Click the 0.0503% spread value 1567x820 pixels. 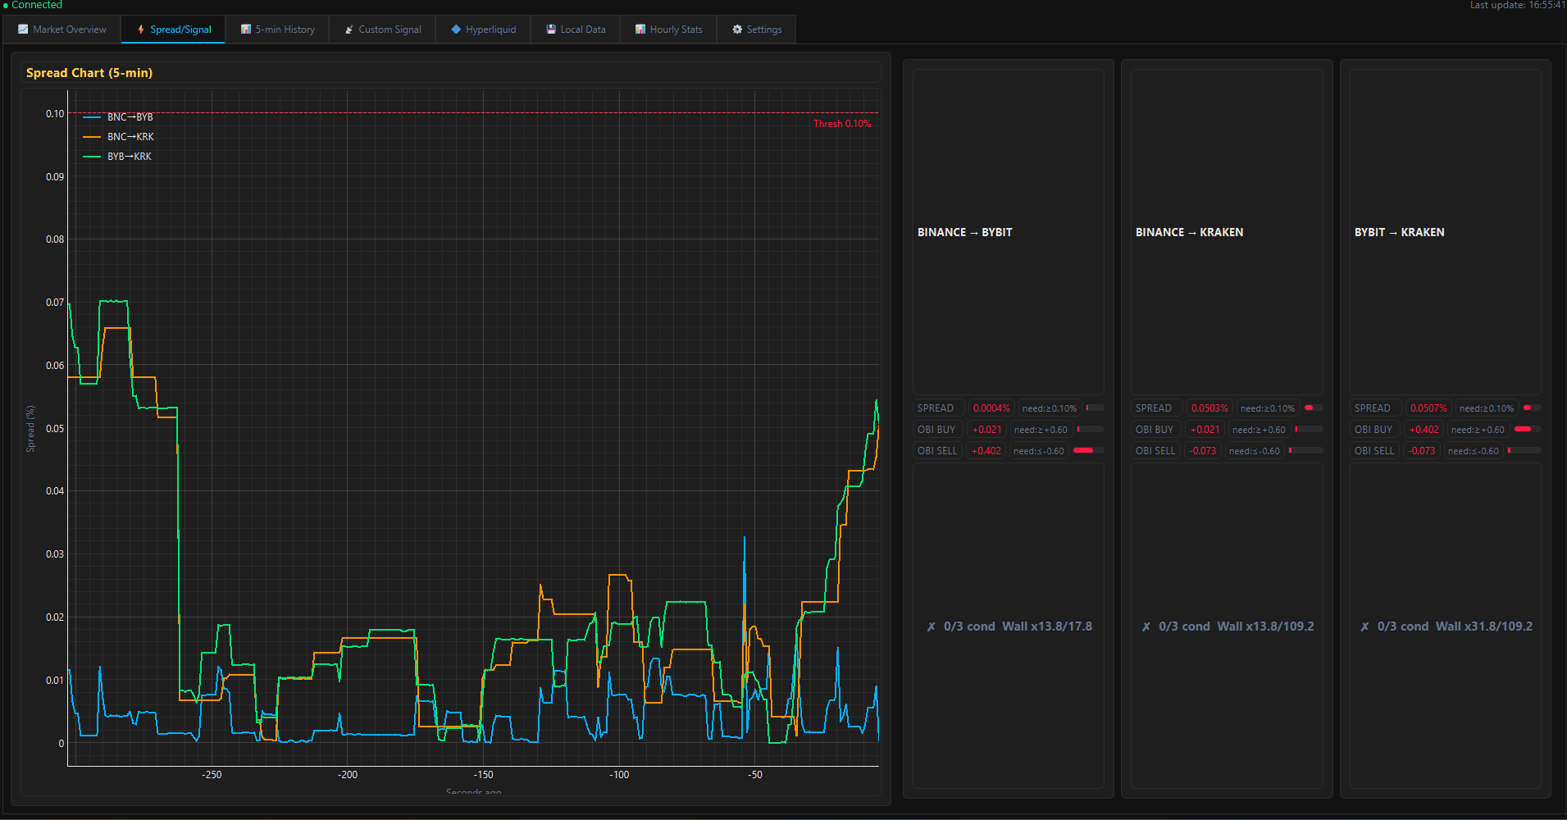(1209, 408)
